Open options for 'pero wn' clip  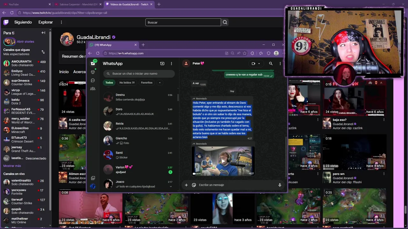(384, 174)
